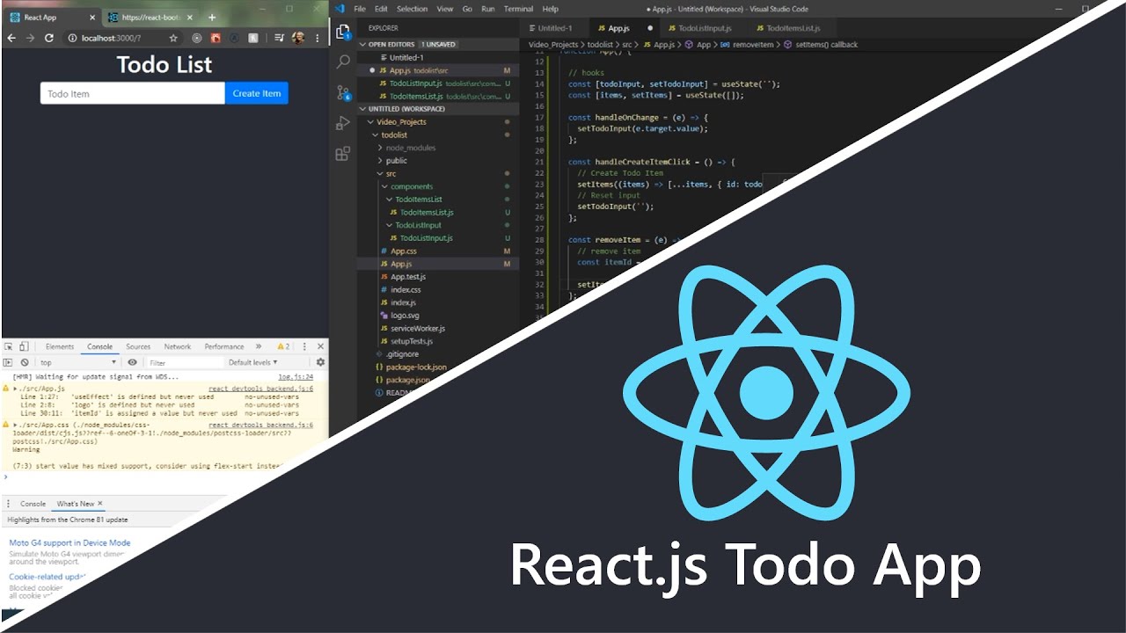
Task: Open the Search view in VS Code activity bar
Action: tap(343, 62)
